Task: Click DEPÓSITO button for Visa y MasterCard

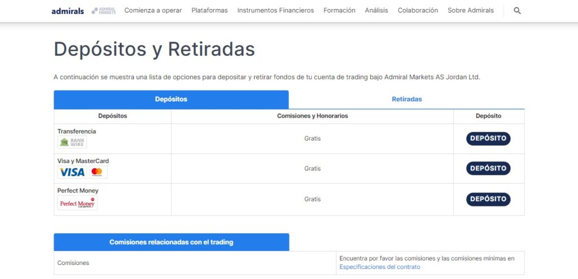Action: (x=488, y=168)
